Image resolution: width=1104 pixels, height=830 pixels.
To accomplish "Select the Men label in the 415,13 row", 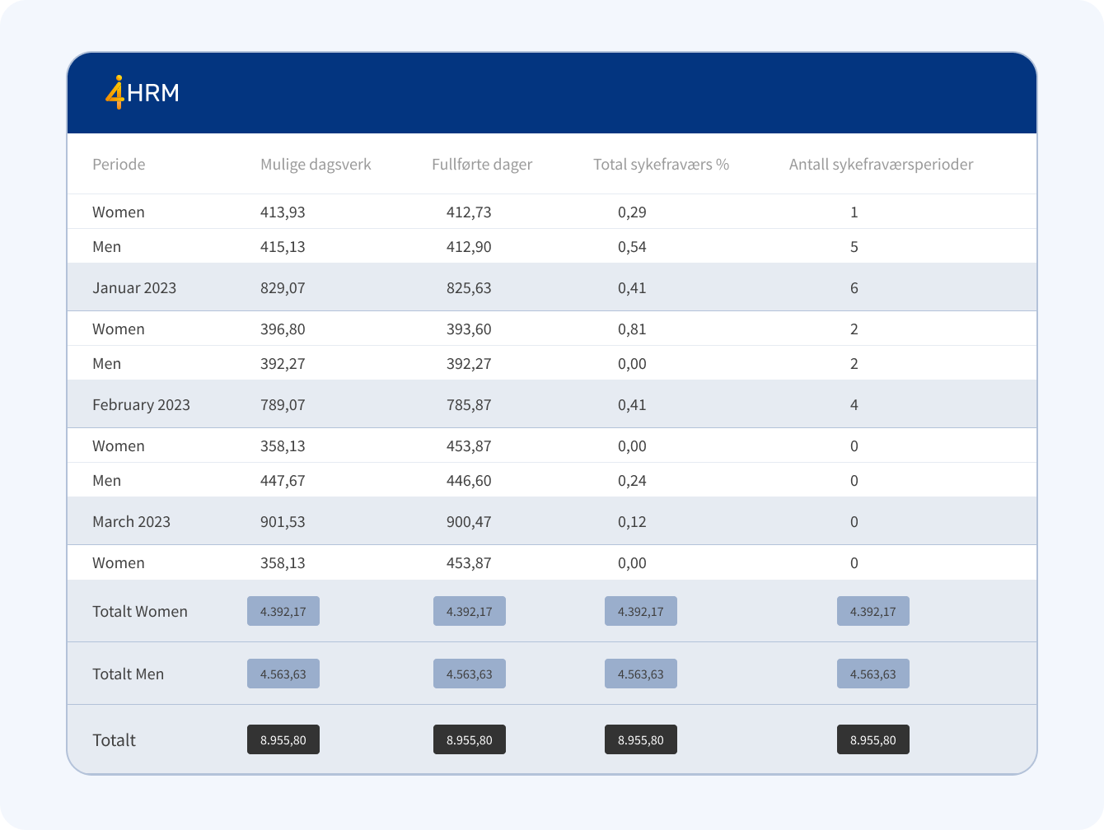I will (x=106, y=246).
